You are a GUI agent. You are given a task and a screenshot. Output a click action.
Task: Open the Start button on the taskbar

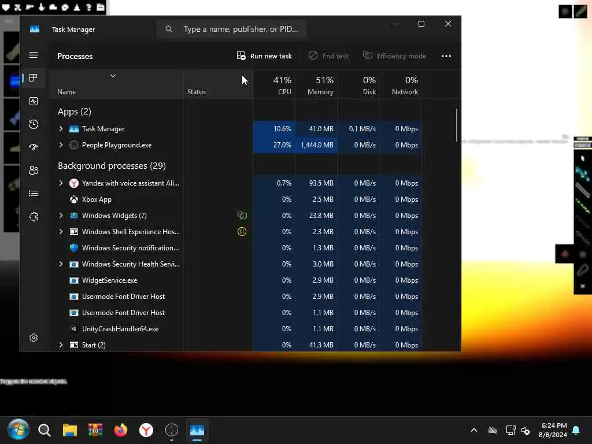pos(18,430)
